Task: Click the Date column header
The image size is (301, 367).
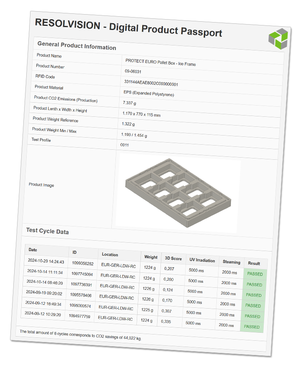Action: (x=33, y=250)
